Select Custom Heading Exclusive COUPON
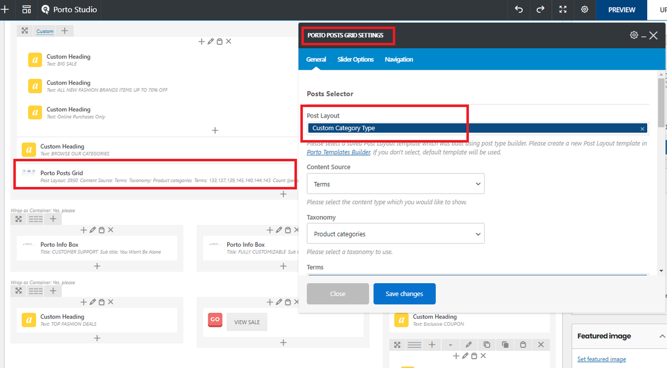This screenshot has height=368, width=667. pos(470,320)
